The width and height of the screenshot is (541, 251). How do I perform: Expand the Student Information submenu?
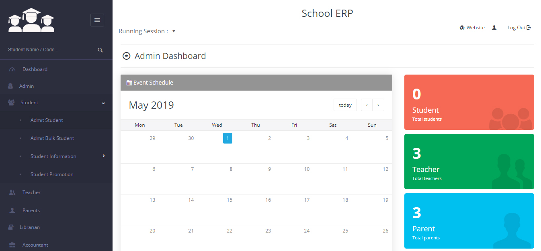click(103, 156)
